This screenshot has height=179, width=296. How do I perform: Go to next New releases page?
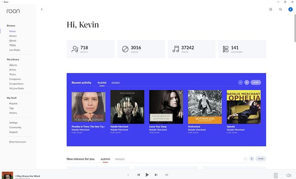coord(251,159)
